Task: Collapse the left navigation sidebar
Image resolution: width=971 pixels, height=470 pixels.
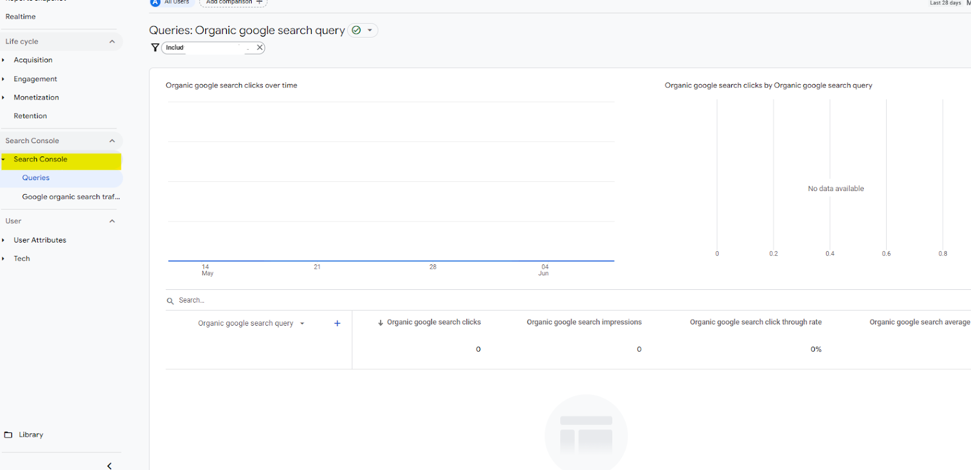Action: 109,466
